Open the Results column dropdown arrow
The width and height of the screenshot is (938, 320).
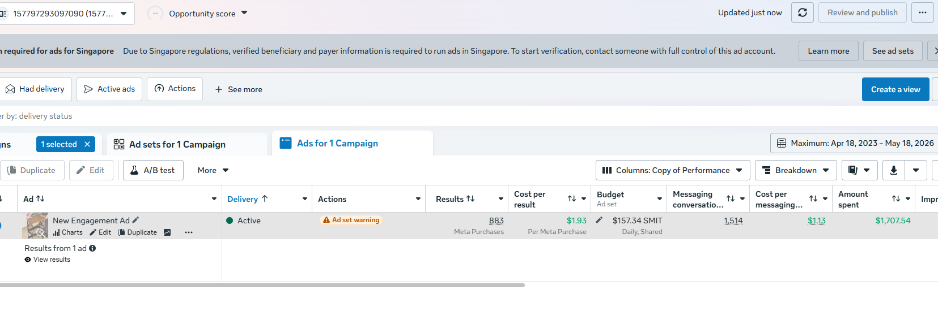pos(501,199)
